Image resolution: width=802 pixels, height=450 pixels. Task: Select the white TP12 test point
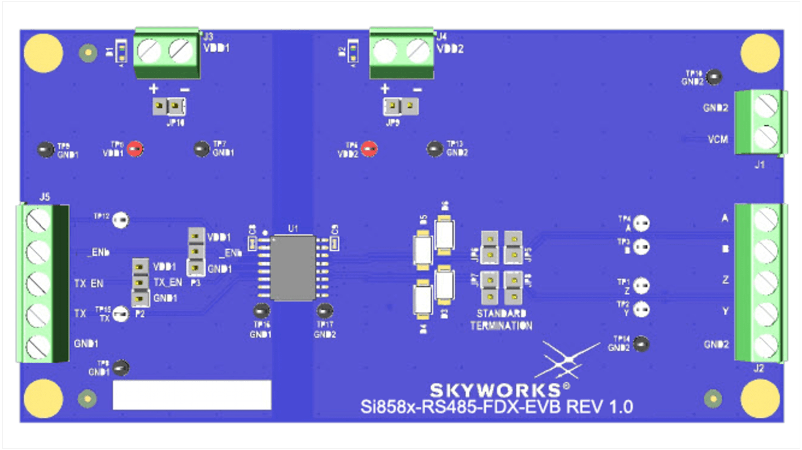pyautogui.click(x=120, y=220)
